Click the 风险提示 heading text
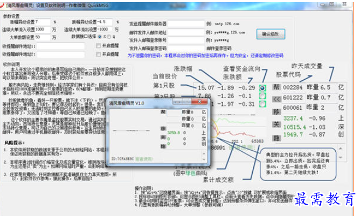The height and width of the screenshot is (216, 360). tap(14, 143)
